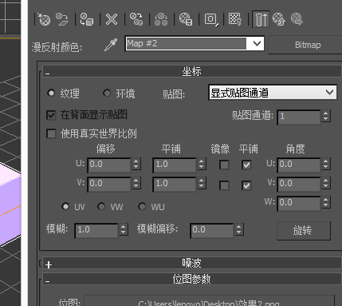This screenshot has width=342, height=306.
Task: Click Go Forward to Sibling icon
Action: [x=297, y=19]
